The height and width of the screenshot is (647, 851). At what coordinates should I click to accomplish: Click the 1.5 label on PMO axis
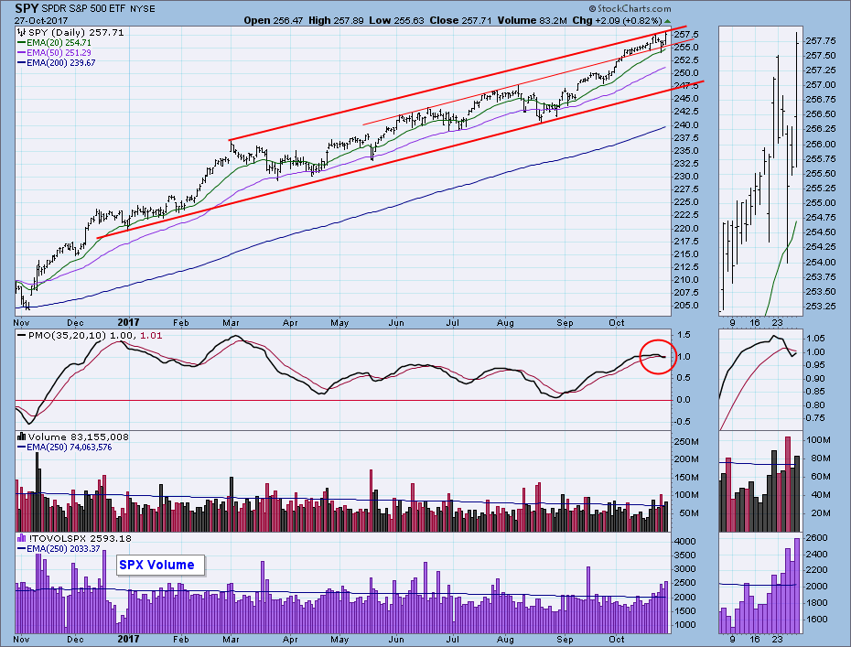pyautogui.click(x=684, y=335)
